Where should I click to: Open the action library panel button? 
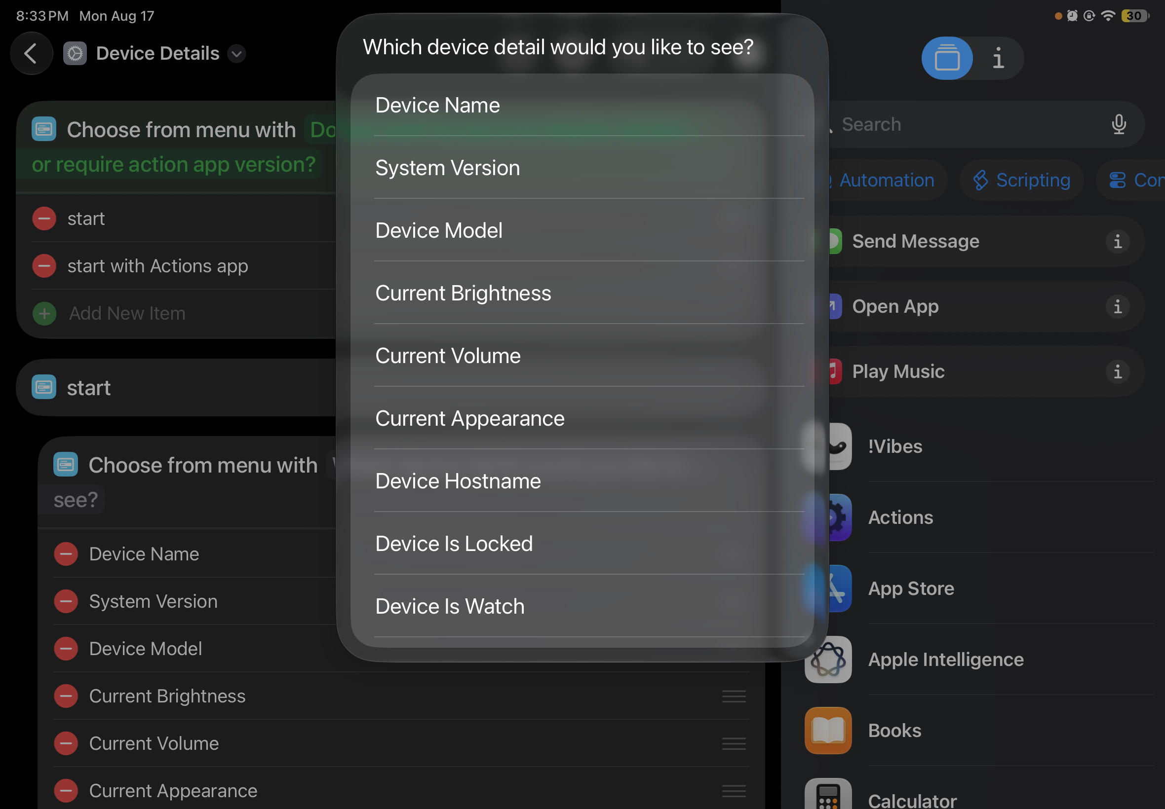[x=946, y=58]
